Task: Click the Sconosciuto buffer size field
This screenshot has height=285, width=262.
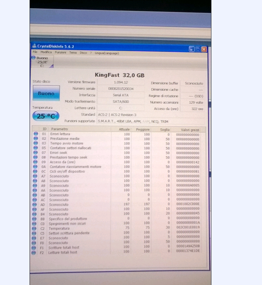Action: (192, 83)
